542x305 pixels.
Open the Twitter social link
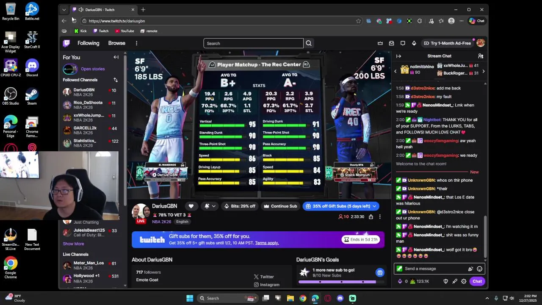click(x=264, y=277)
